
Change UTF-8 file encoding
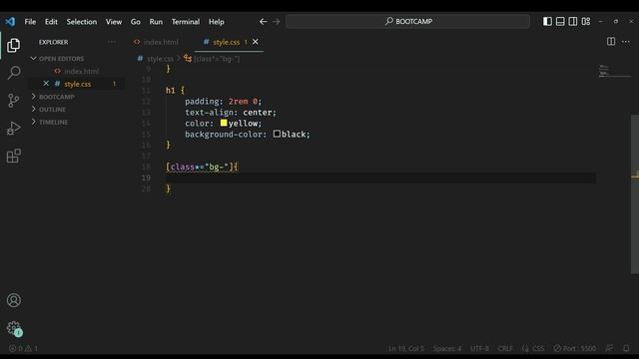point(479,348)
